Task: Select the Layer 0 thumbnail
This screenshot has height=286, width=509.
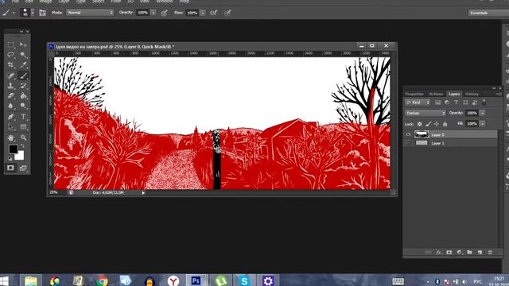Action: (422, 134)
